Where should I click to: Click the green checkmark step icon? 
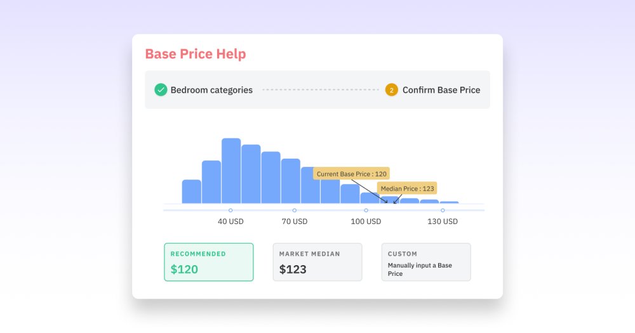[x=161, y=90]
